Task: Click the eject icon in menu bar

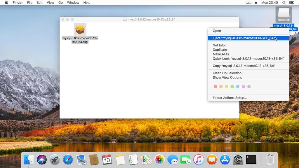Action: tap(256, 3)
